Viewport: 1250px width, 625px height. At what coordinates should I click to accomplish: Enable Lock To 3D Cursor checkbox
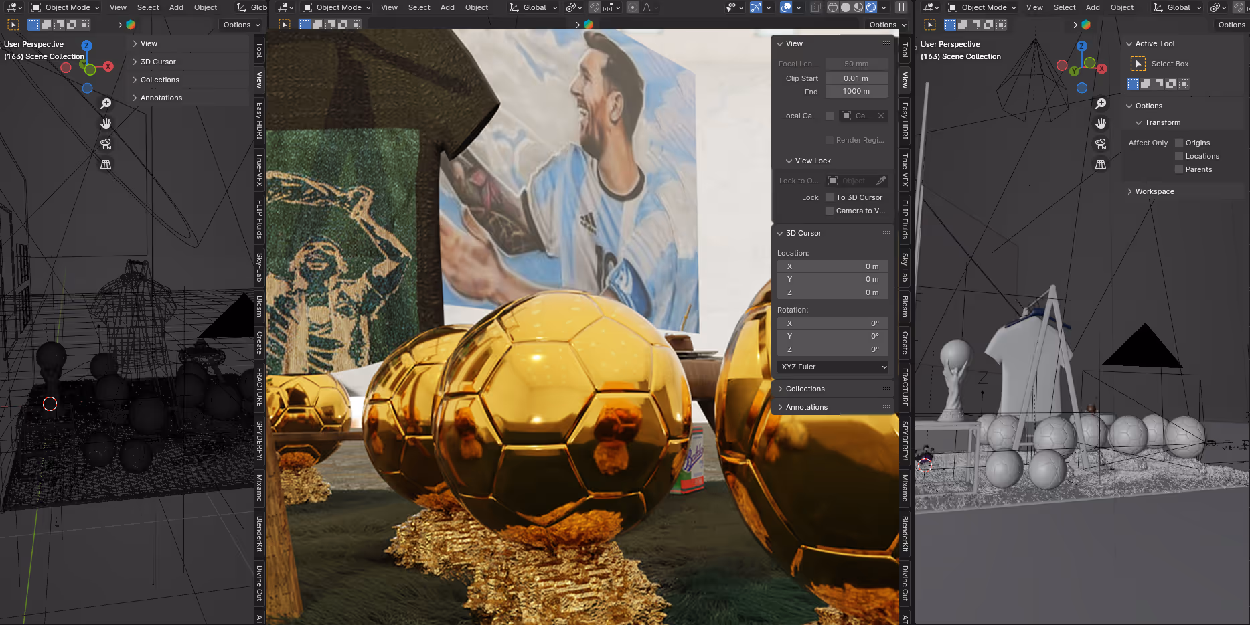point(830,197)
